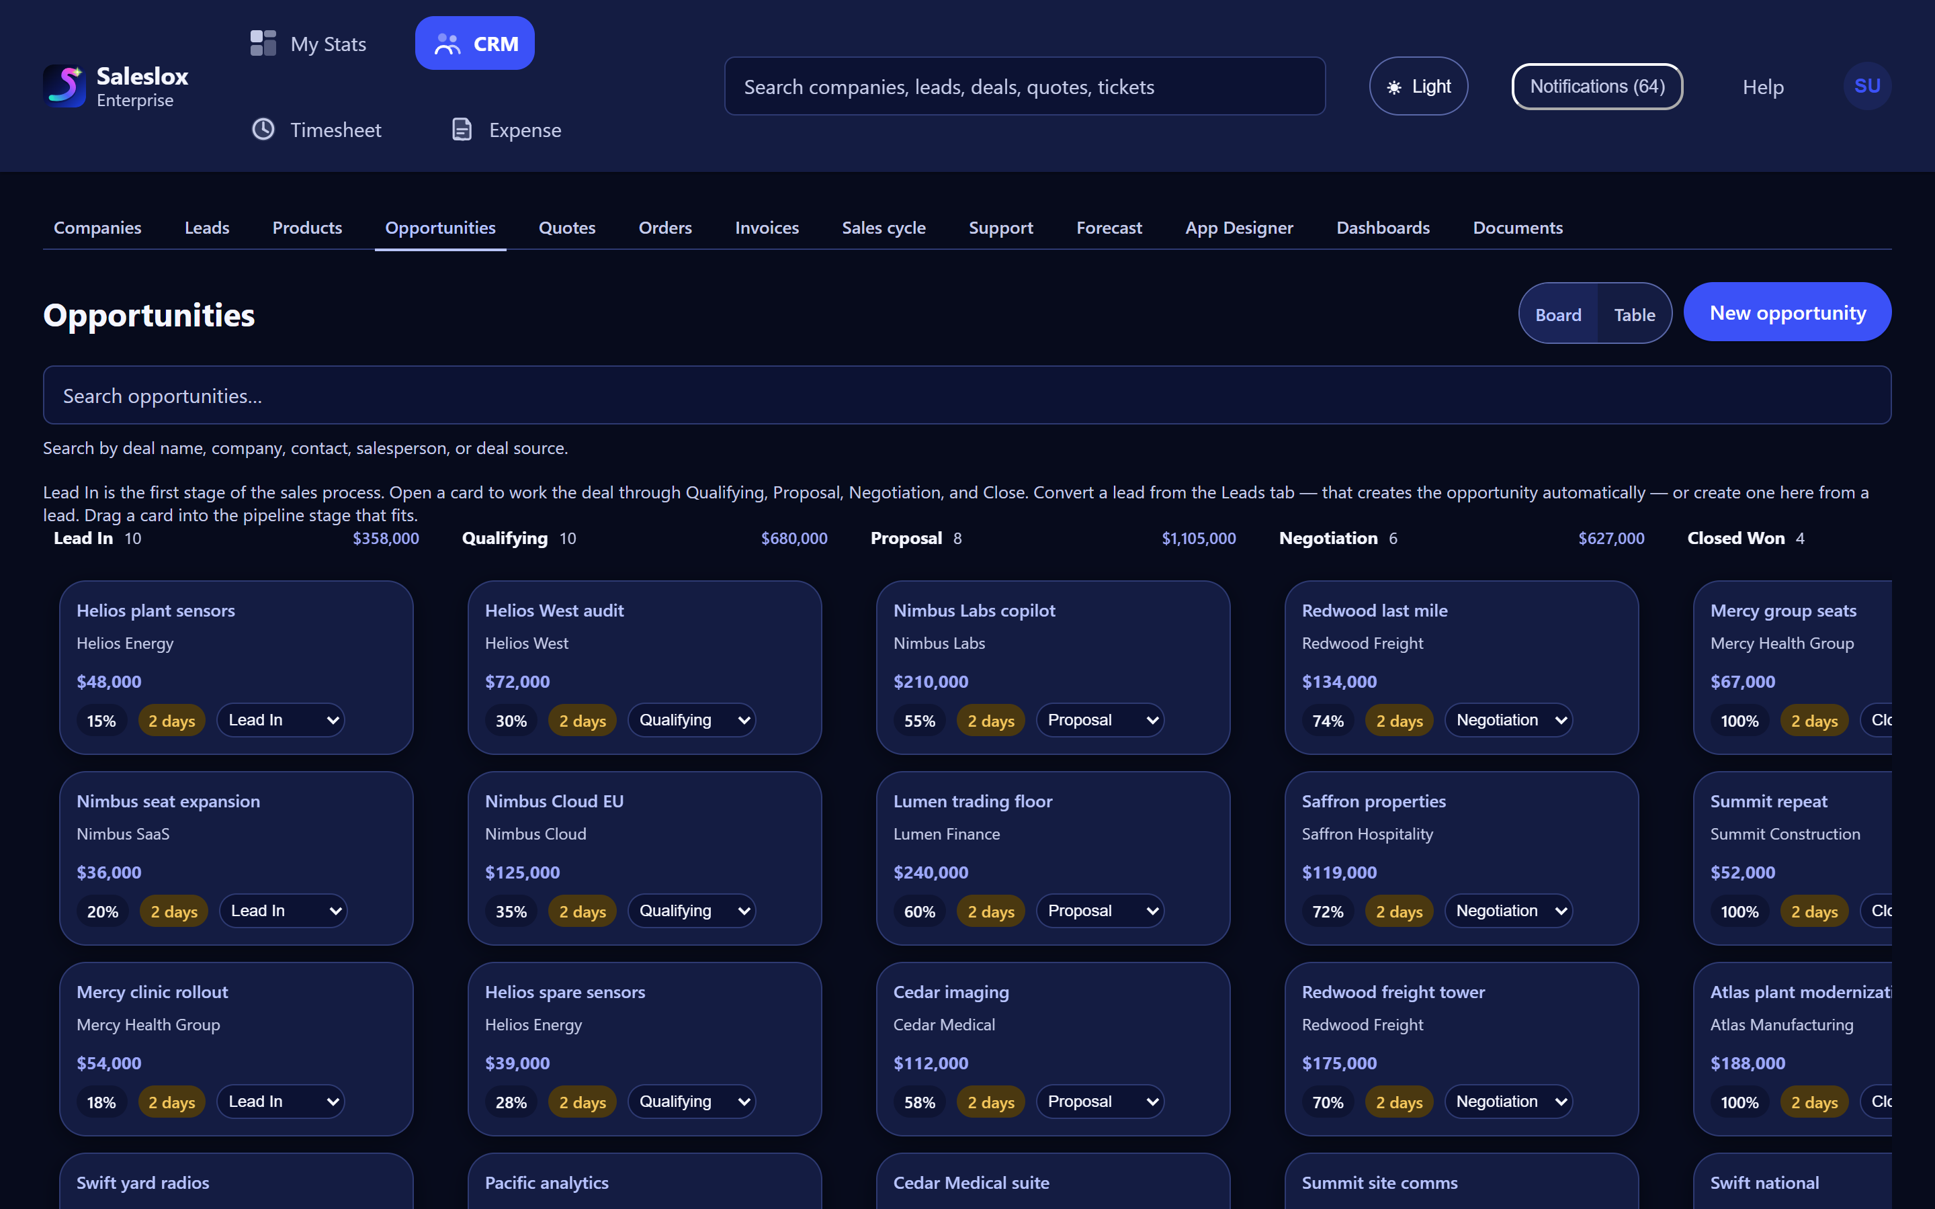Click the sun icon in Light button

(1393, 87)
